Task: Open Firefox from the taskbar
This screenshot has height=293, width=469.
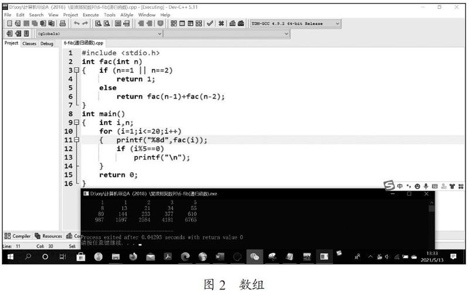Action: (x=133, y=257)
